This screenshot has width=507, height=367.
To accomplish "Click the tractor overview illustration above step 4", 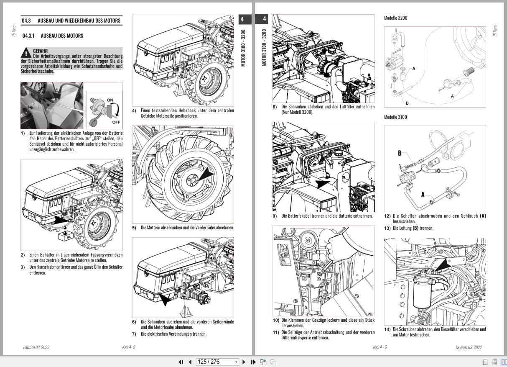I will point(183,60).
